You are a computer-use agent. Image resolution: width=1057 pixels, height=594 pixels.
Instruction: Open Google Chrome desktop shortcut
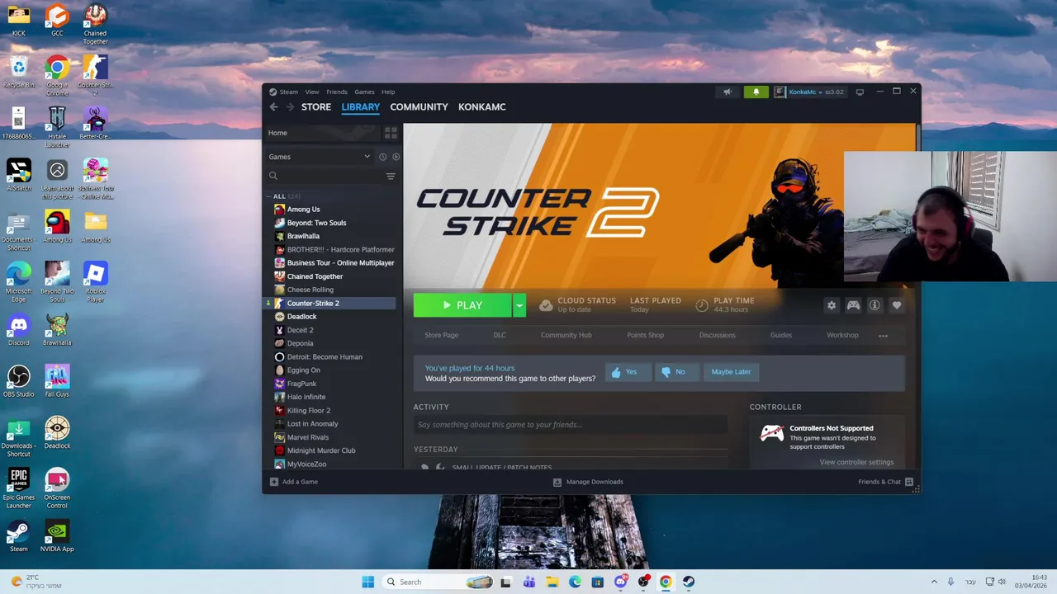click(57, 76)
